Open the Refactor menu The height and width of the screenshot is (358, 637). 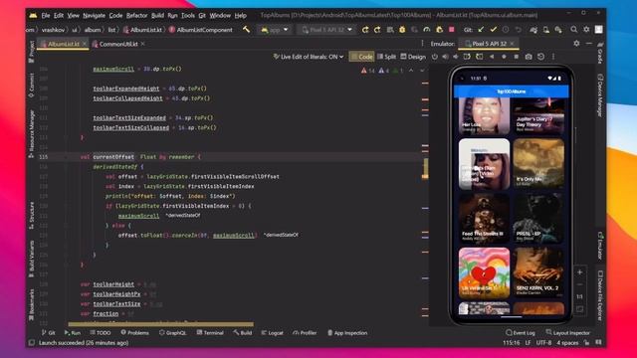[x=137, y=16]
